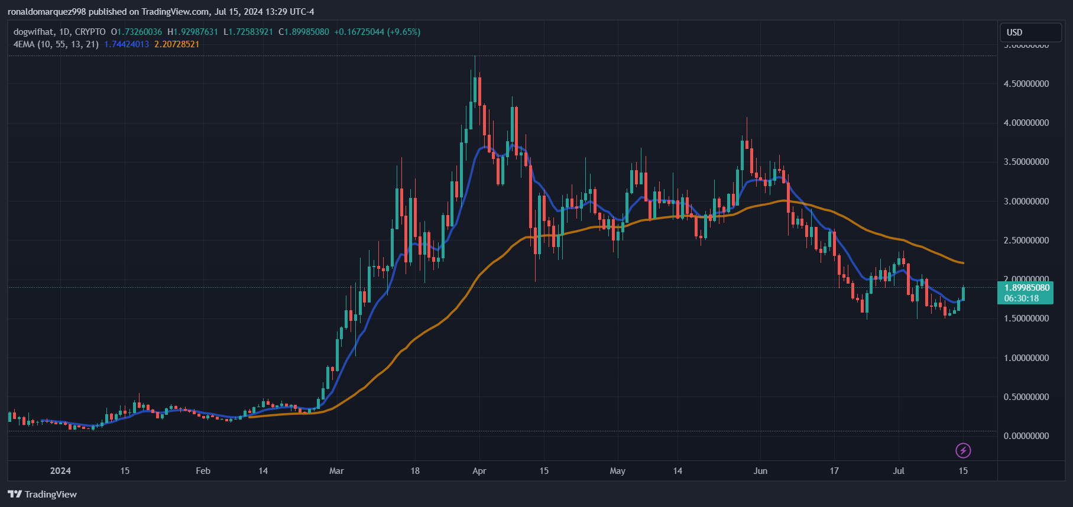
Task: Click the 3.00000000 price axis label
Action: coord(1026,201)
